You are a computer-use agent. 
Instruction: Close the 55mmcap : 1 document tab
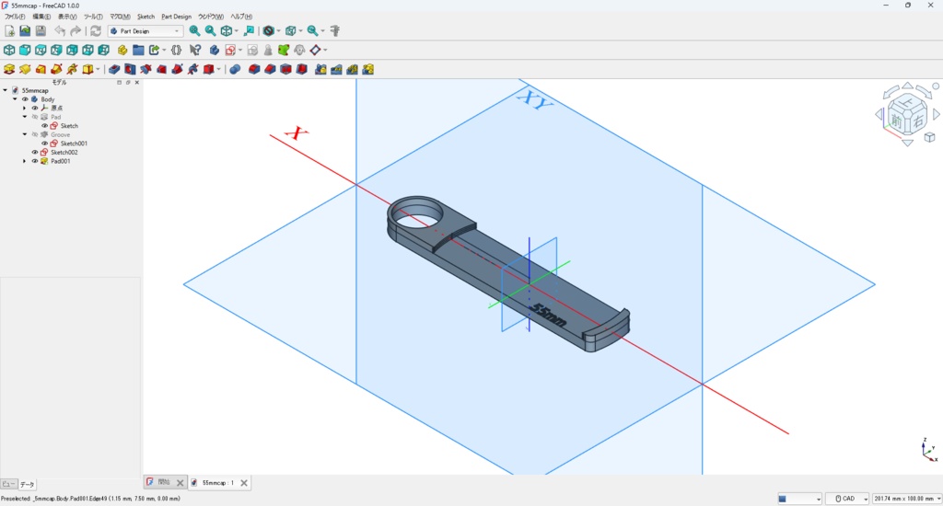pos(244,483)
